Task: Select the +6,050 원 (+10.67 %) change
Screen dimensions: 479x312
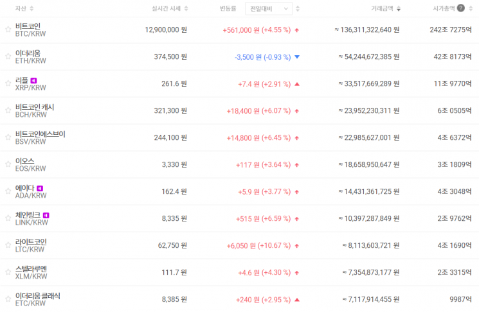Action: coord(258,246)
